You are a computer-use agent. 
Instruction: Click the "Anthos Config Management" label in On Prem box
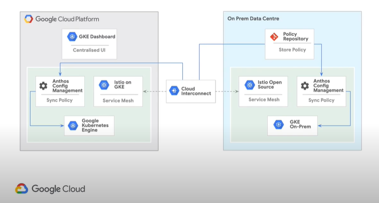(x=328, y=86)
